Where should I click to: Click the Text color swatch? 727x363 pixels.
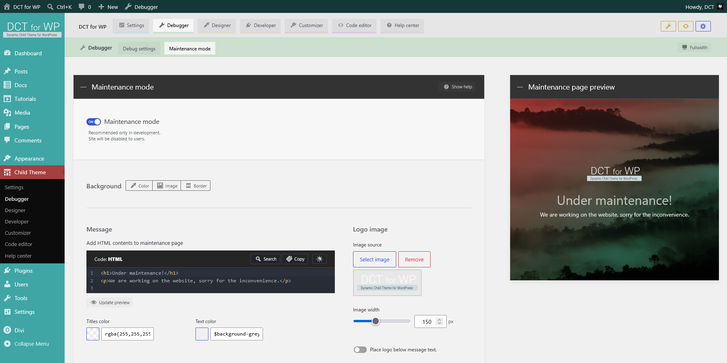[202, 334]
